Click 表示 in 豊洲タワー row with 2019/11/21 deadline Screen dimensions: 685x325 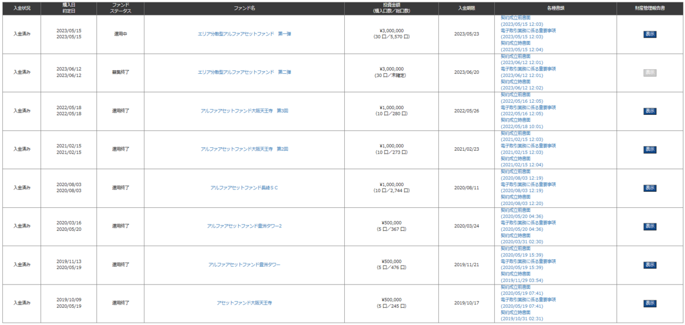pyautogui.click(x=650, y=265)
